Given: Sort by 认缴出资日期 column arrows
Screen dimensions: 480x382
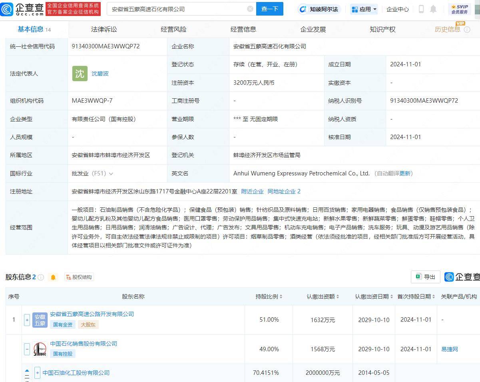Looking at the screenshot, I should [392, 296].
